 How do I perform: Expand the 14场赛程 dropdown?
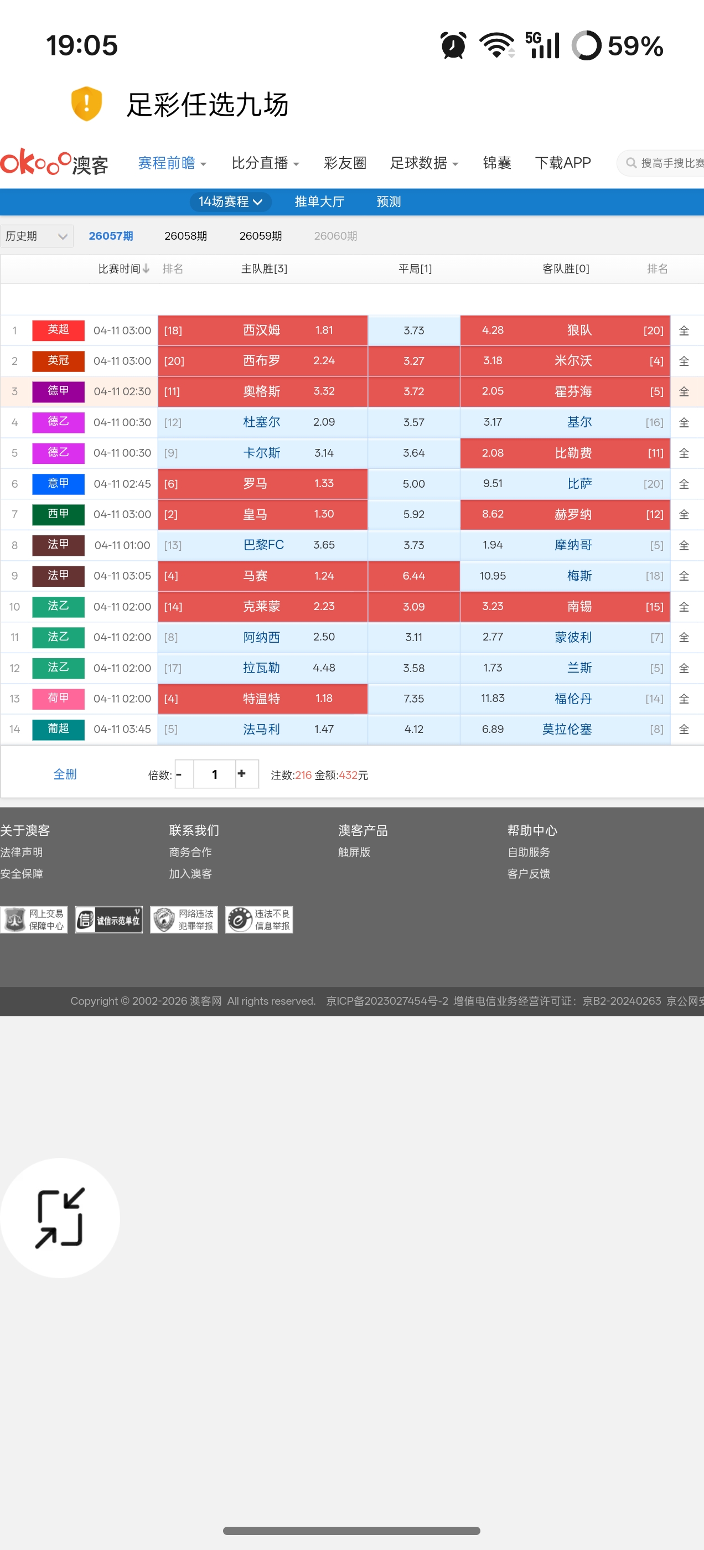230,201
